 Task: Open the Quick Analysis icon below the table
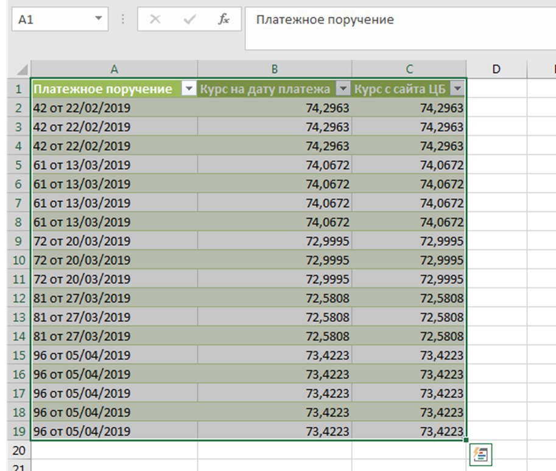(480, 455)
